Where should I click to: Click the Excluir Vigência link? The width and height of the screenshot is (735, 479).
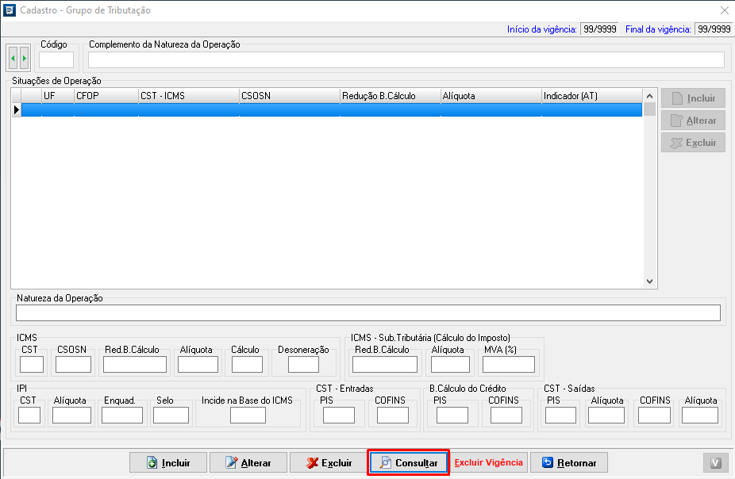point(488,462)
